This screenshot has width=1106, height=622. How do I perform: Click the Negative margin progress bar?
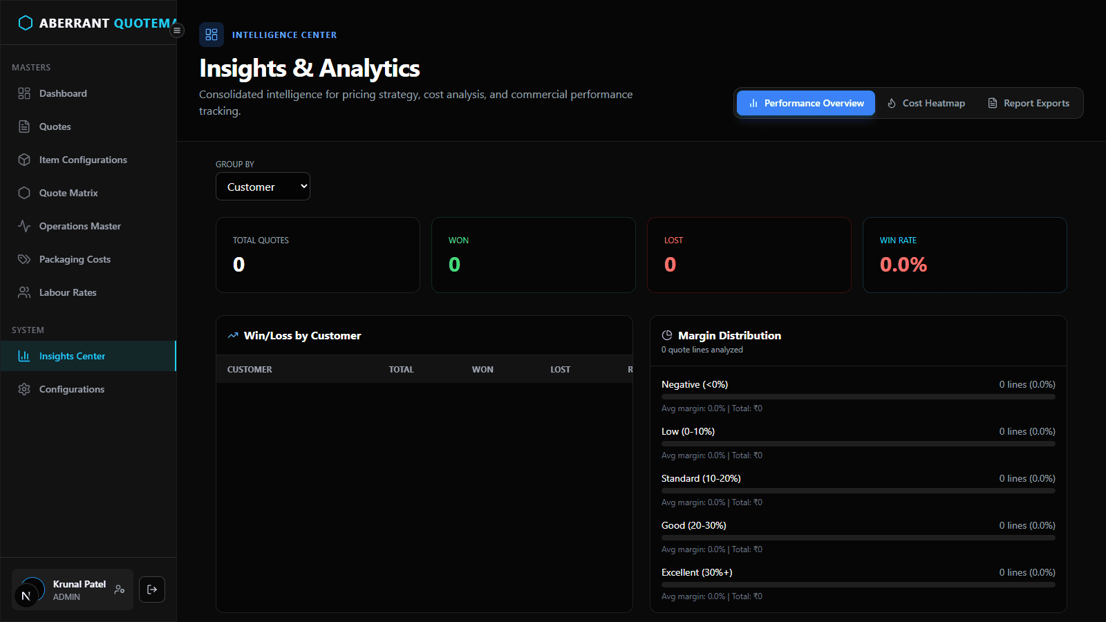(x=858, y=397)
